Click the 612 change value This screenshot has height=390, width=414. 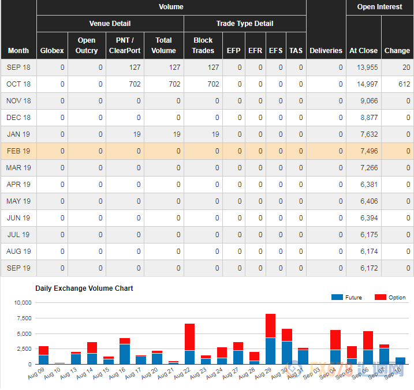click(x=404, y=84)
